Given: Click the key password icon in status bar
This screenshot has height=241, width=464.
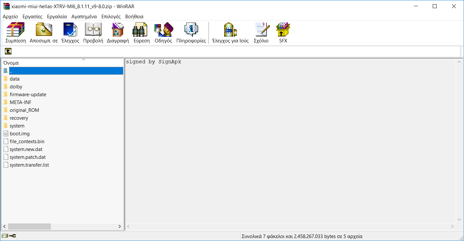Looking at the screenshot, I should tap(13, 236).
